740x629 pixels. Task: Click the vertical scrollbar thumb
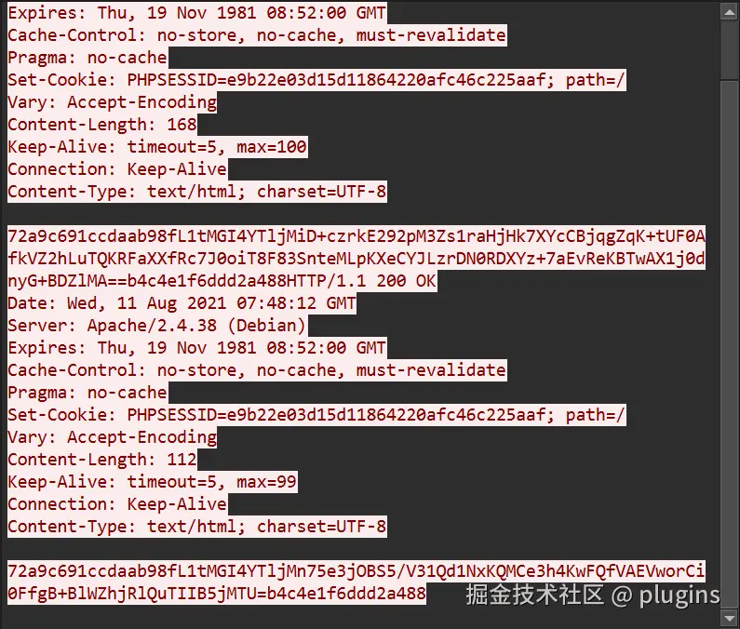point(729,50)
